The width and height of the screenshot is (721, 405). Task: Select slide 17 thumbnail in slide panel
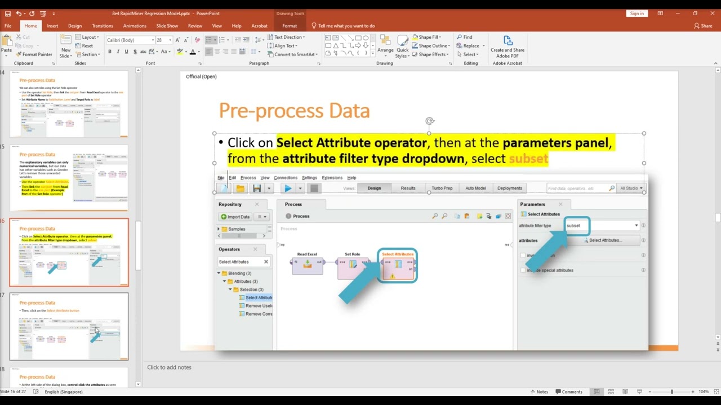click(x=69, y=326)
